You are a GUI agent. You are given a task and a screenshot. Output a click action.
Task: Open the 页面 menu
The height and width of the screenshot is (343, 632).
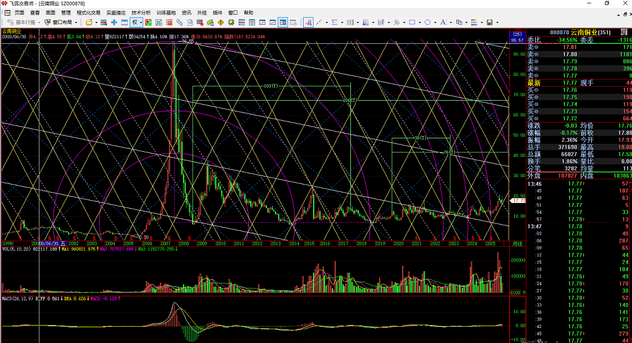coord(19,13)
